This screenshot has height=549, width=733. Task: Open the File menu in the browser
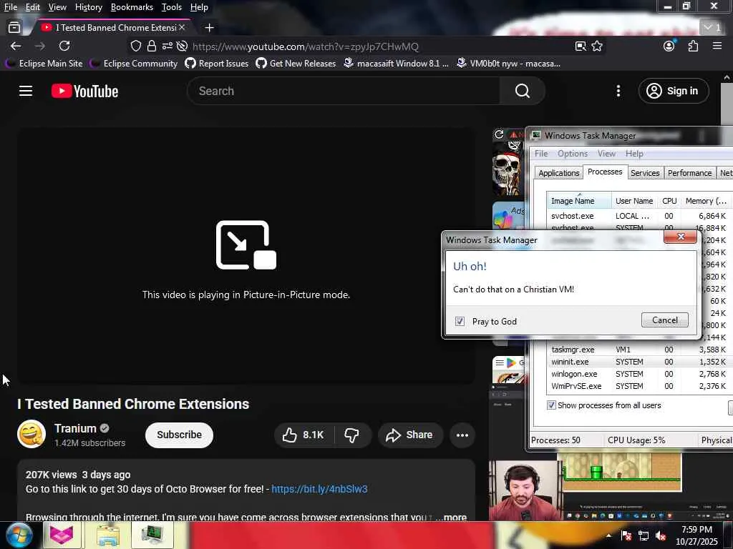pyautogui.click(x=11, y=7)
